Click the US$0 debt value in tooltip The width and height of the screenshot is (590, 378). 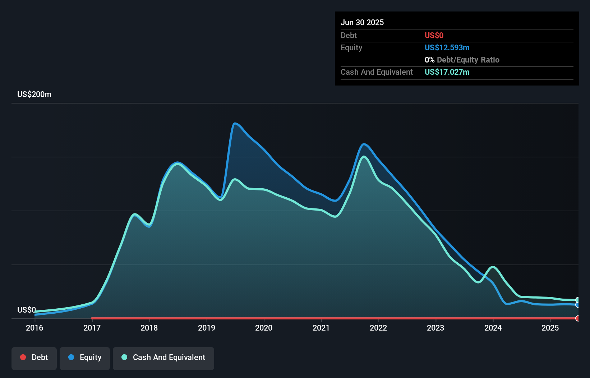434,35
